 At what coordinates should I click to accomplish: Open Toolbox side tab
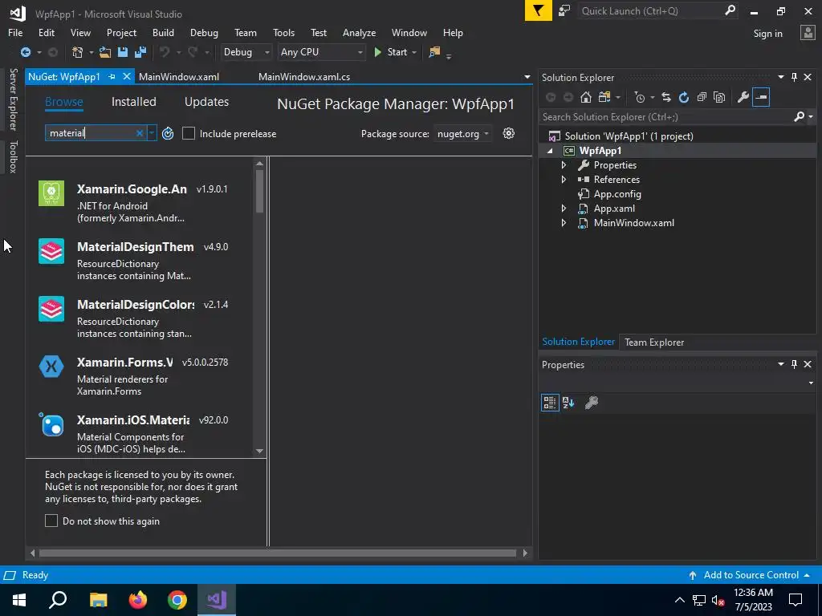click(x=13, y=156)
